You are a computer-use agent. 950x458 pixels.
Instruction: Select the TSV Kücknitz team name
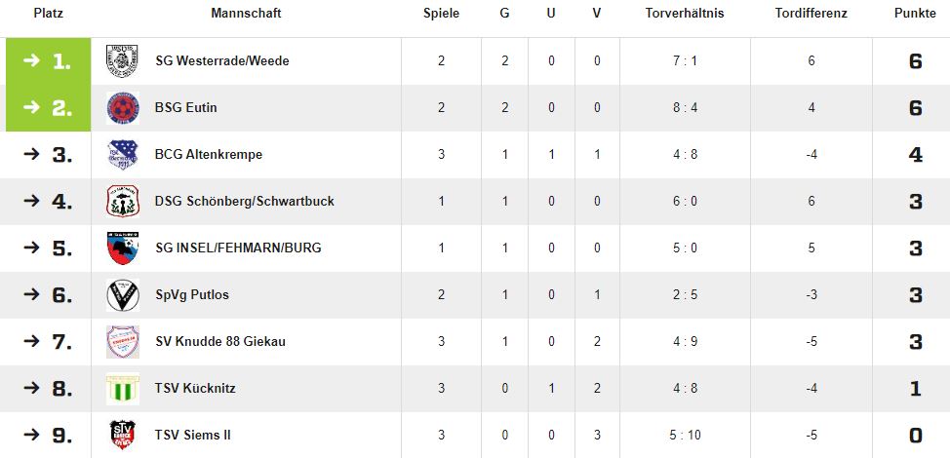(x=195, y=389)
